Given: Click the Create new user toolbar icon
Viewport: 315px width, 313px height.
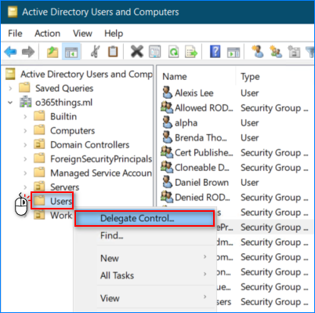Looking at the screenshot, I should [258, 51].
